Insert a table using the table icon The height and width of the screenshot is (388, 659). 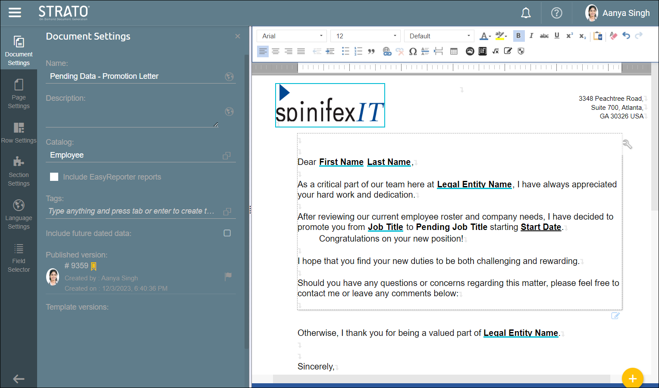(454, 51)
